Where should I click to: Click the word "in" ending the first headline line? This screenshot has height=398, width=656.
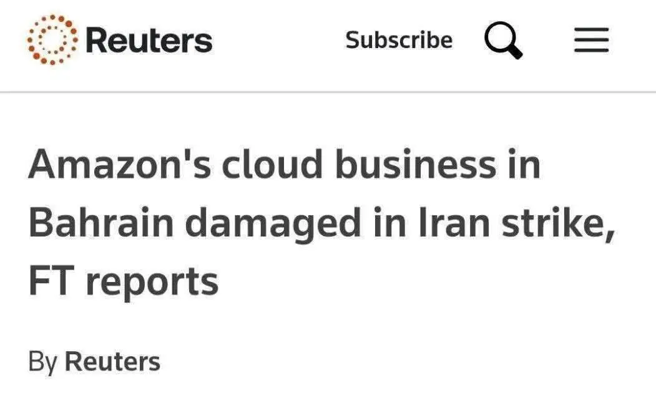point(523,166)
